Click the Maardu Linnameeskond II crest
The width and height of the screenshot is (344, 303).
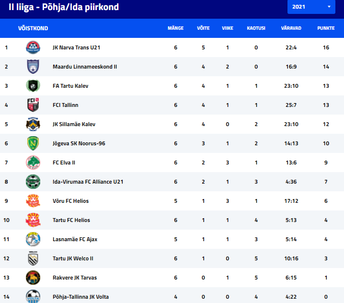pos(33,67)
